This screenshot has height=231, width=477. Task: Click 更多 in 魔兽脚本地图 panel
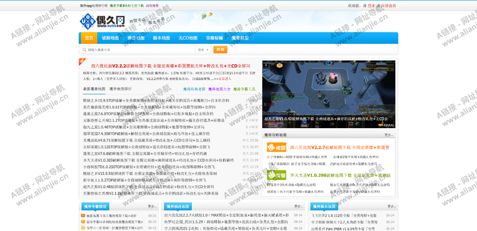[392, 206]
